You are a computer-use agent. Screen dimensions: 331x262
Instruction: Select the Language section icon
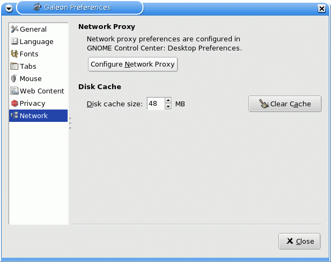[14, 42]
